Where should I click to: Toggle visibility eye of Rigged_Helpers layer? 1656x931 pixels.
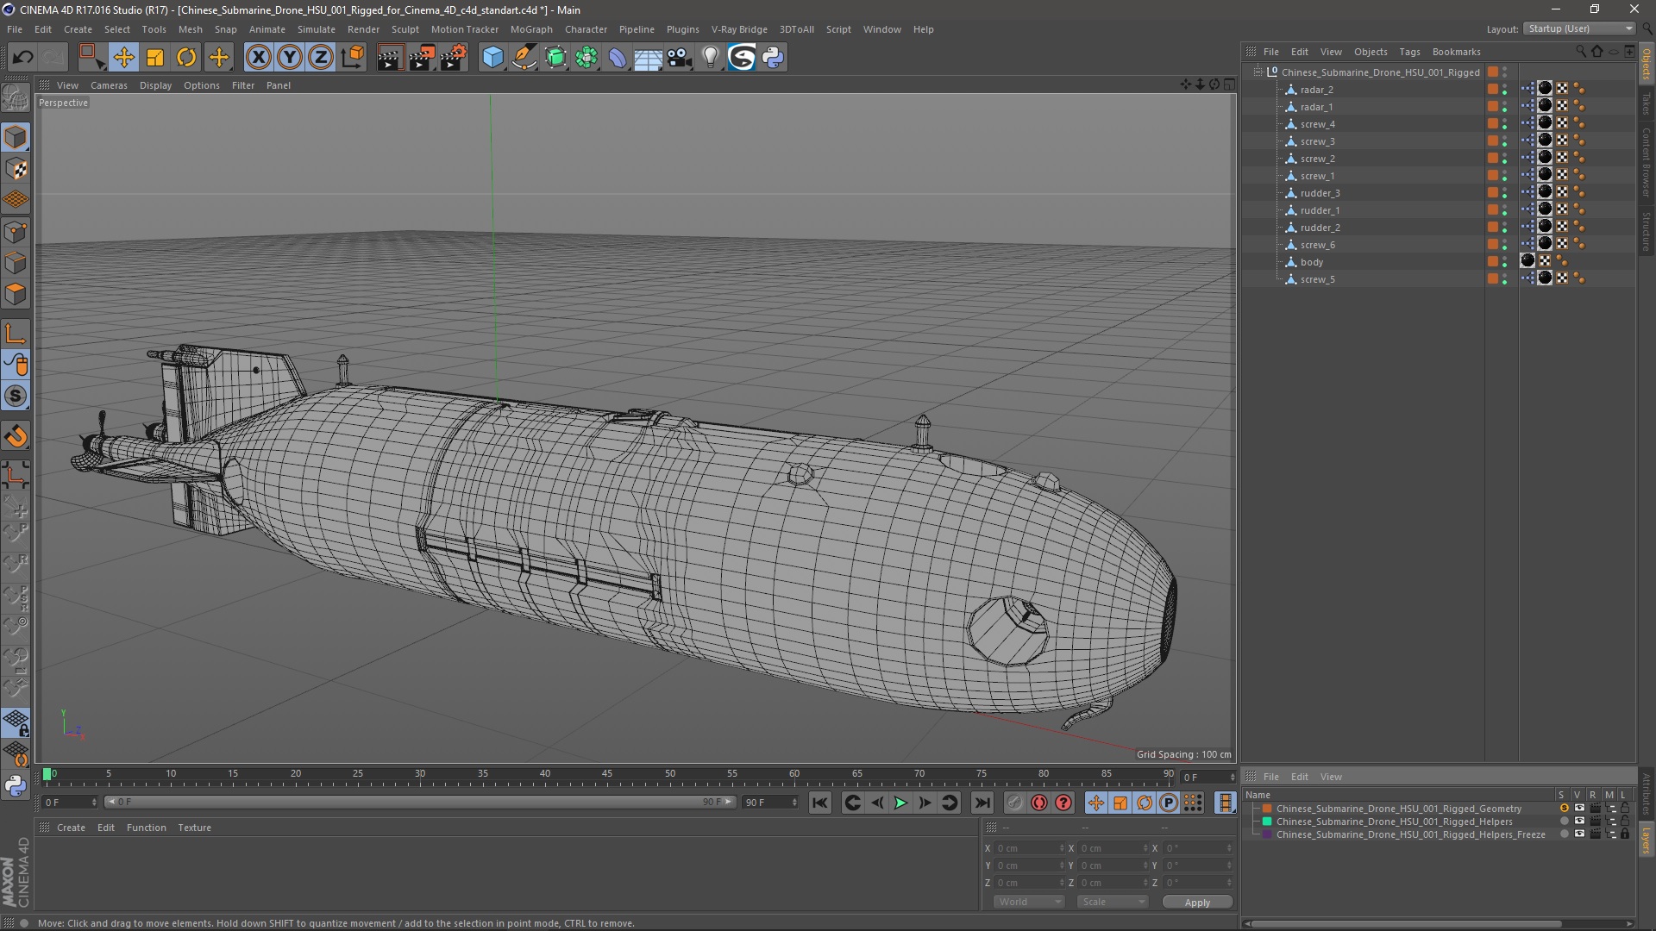(1579, 822)
